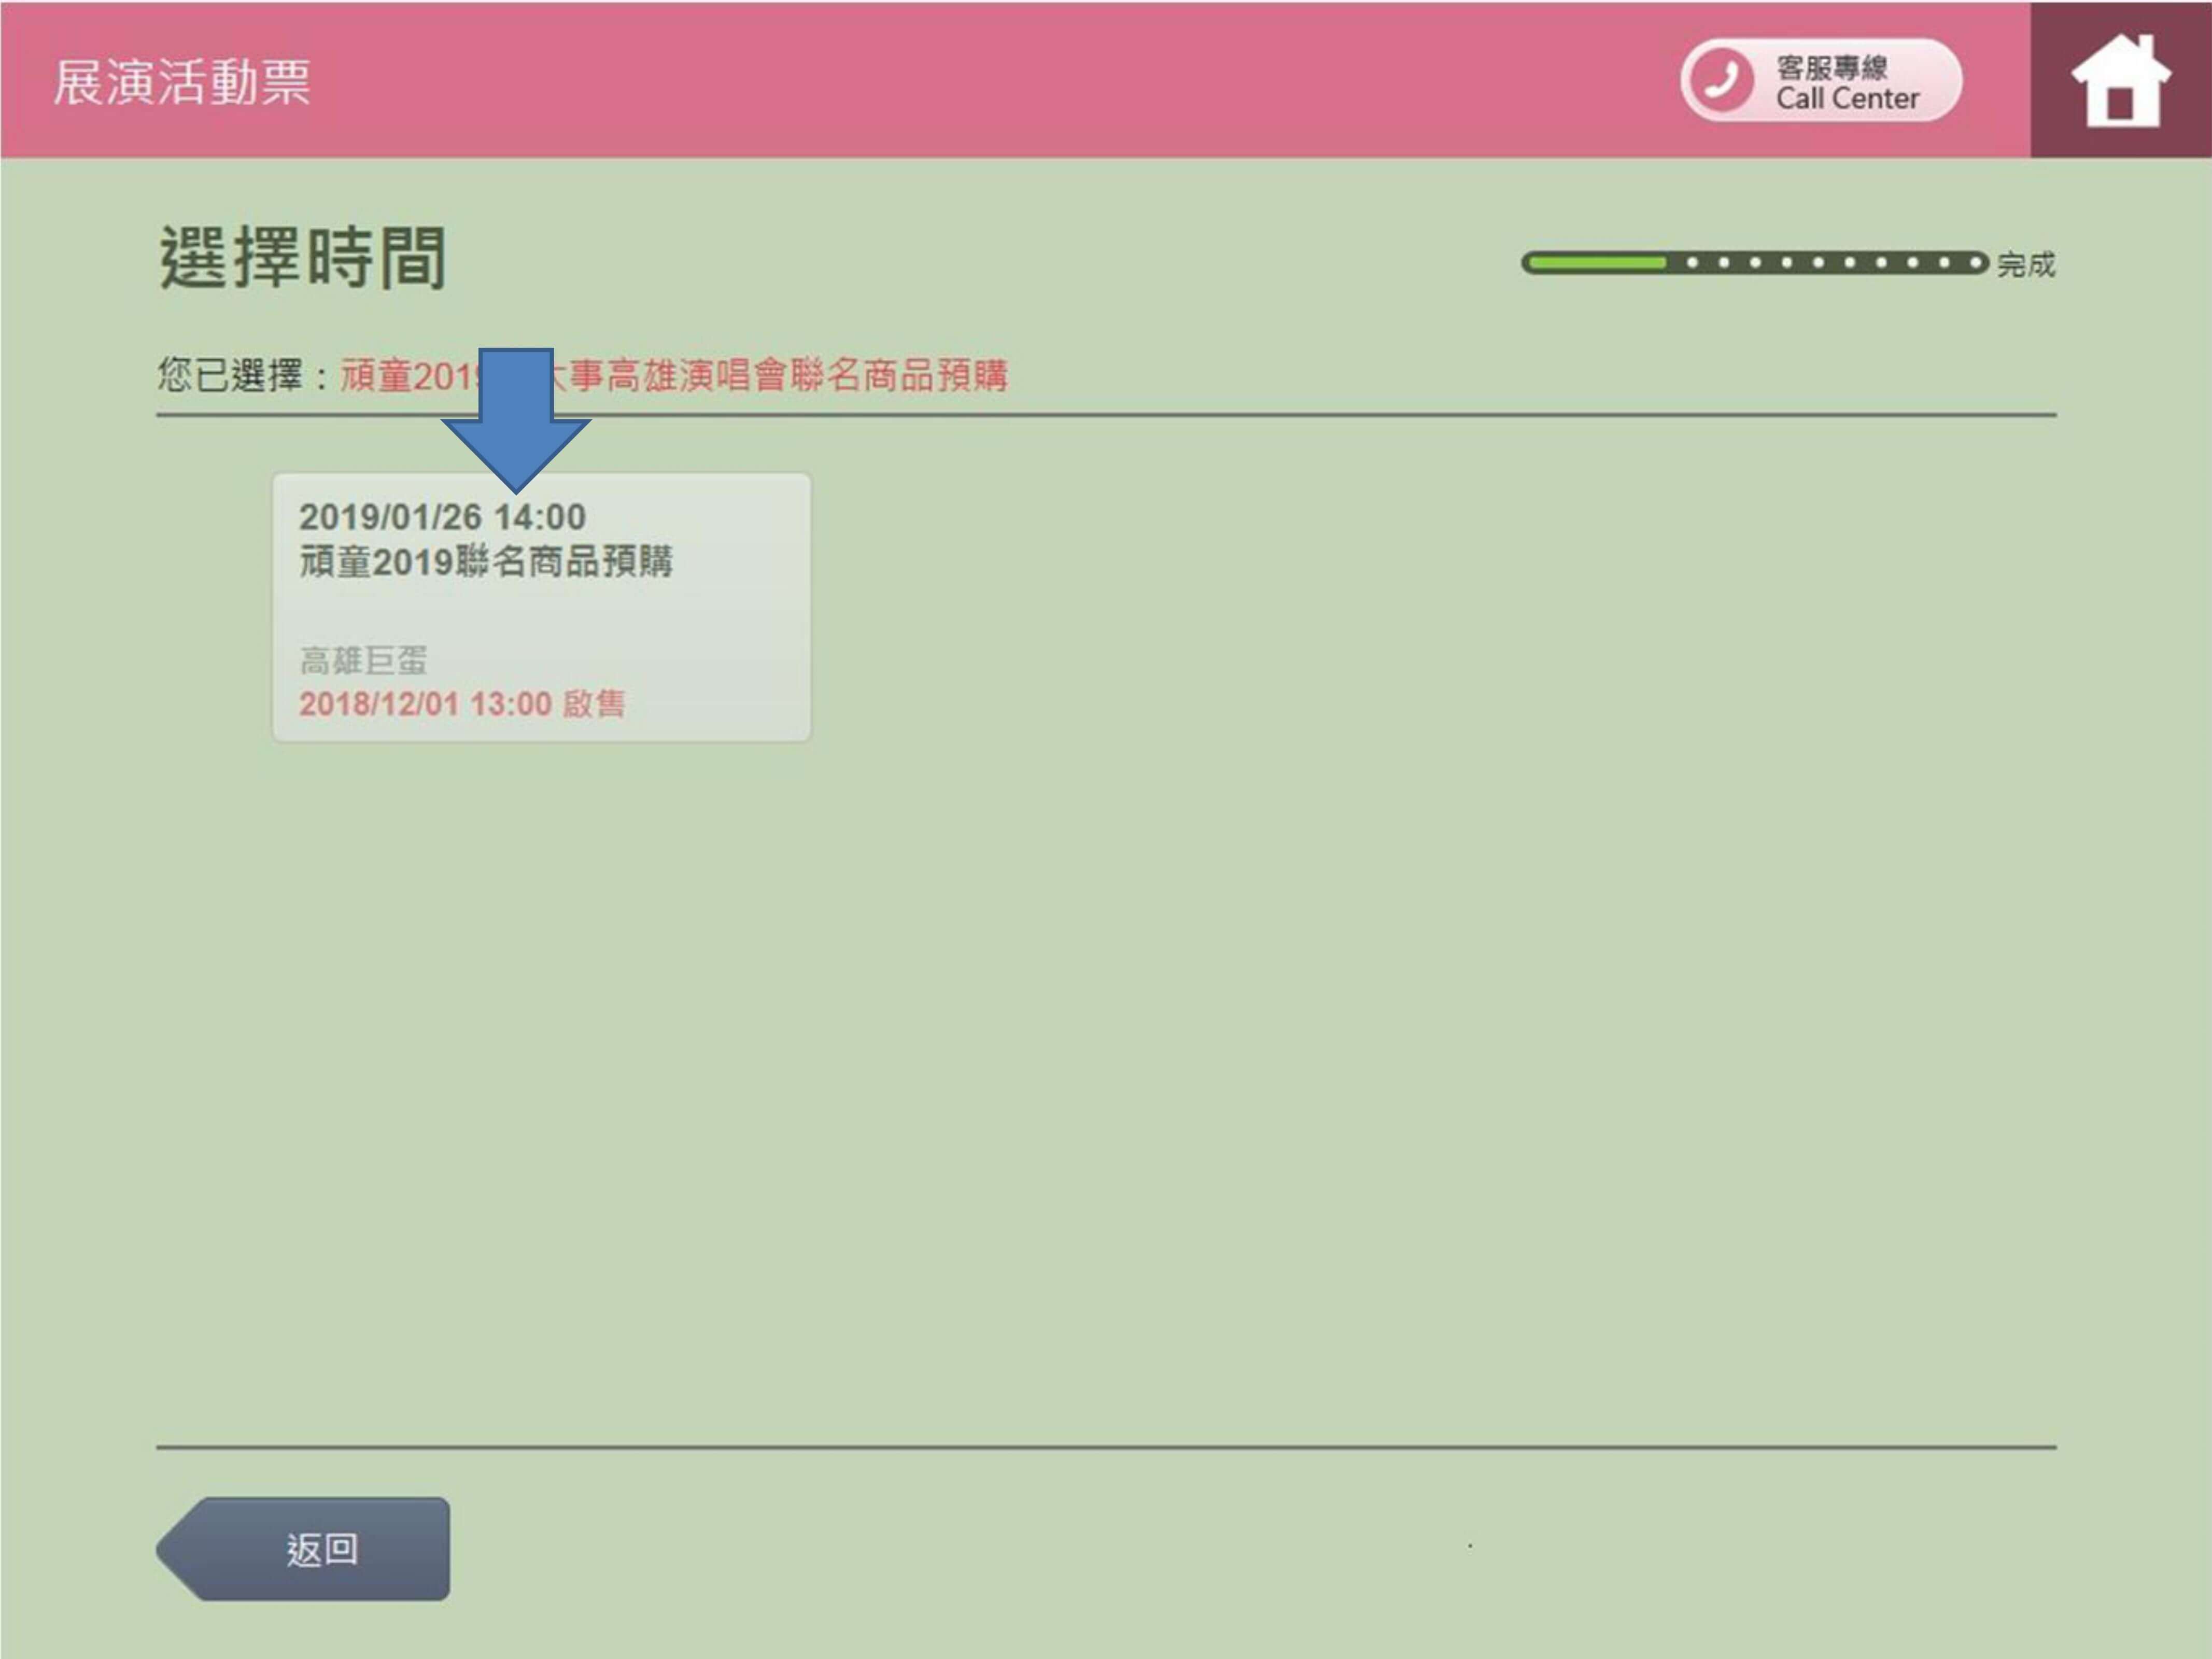The height and width of the screenshot is (1659, 2212).
Task: Select the 2019/01/26 14:00 session card
Action: 541,607
